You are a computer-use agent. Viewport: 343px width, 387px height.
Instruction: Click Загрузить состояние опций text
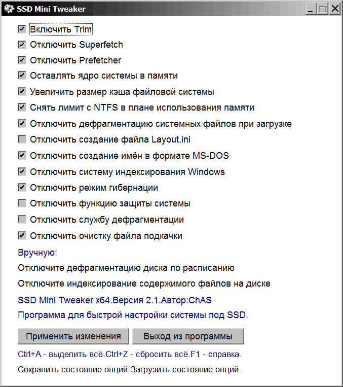186,369
